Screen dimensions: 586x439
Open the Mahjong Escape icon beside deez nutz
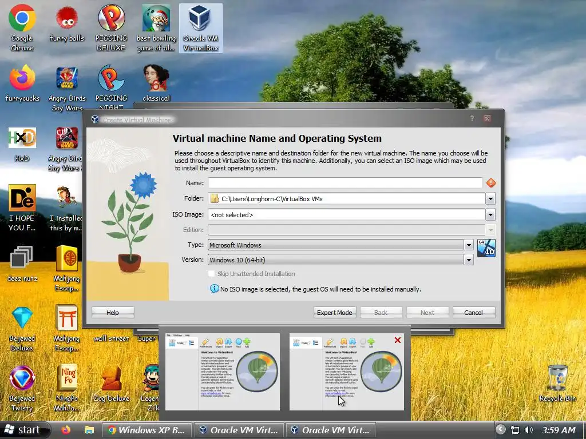pos(67,269)
